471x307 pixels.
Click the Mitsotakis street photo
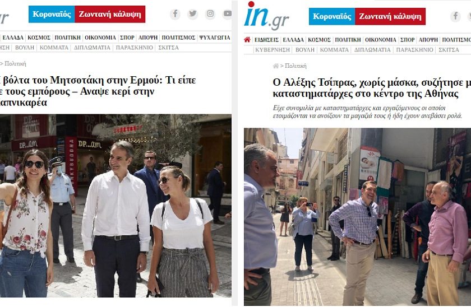(x=116, y=206)
